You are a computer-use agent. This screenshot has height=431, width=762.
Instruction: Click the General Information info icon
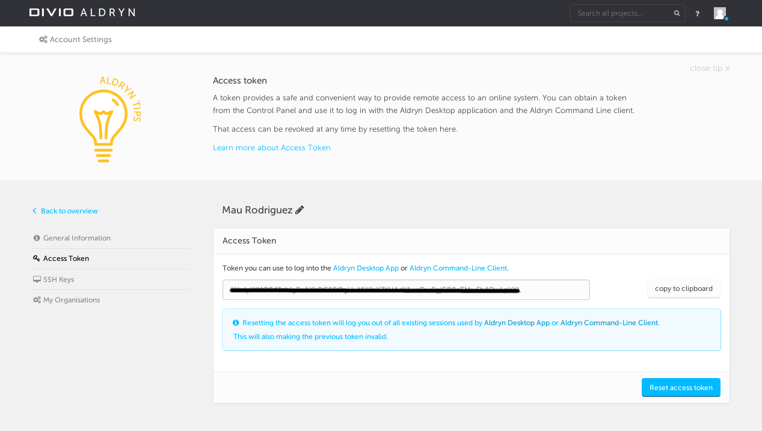[37, 238]
